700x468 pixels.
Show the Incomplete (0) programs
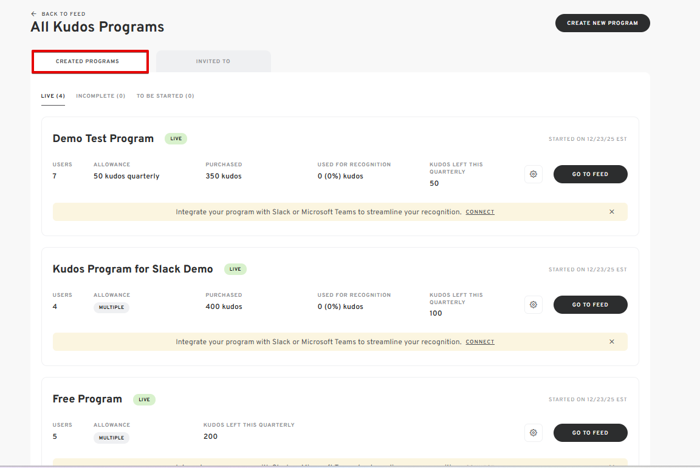[100, 96]
